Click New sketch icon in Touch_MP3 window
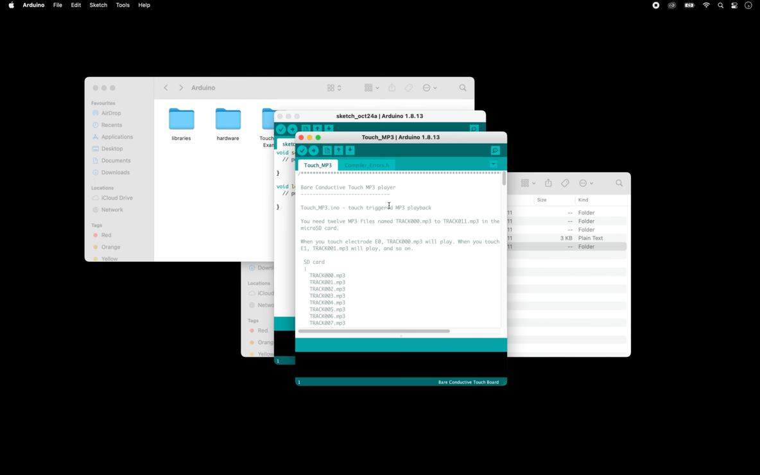This screenshot has height=475, width=760. (x=327, y=150)
